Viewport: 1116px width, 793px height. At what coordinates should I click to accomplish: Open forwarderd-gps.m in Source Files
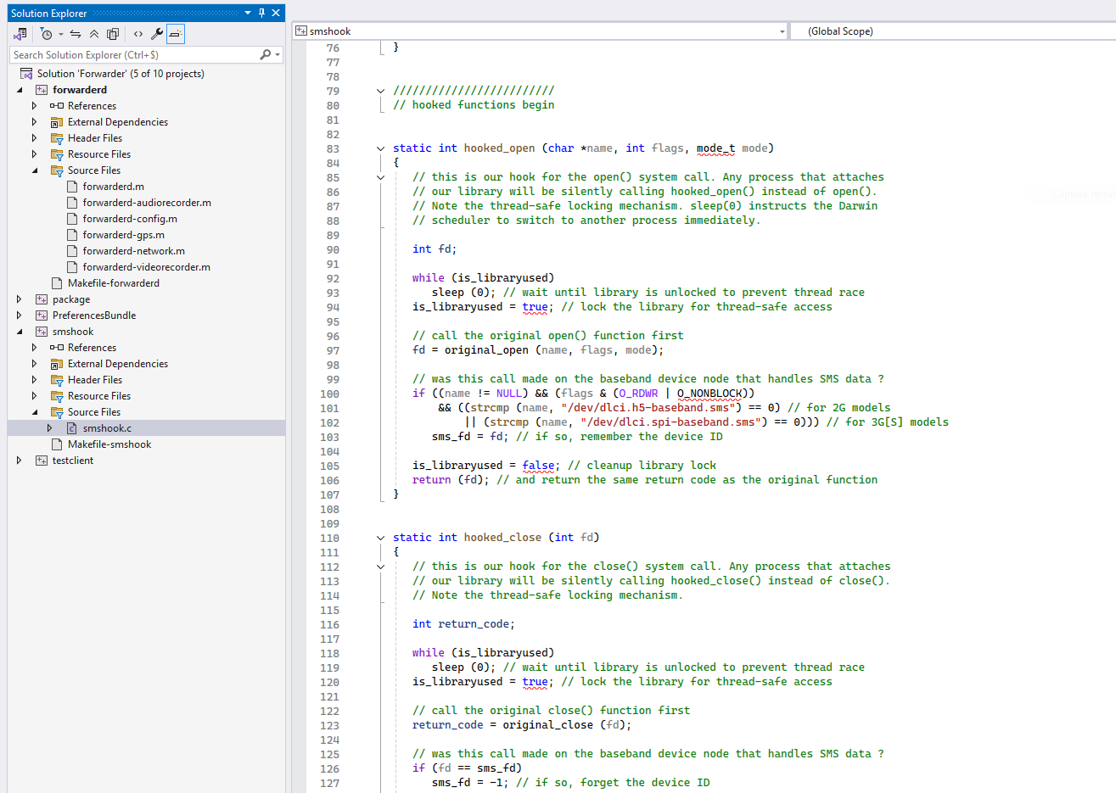pos(123,235)
